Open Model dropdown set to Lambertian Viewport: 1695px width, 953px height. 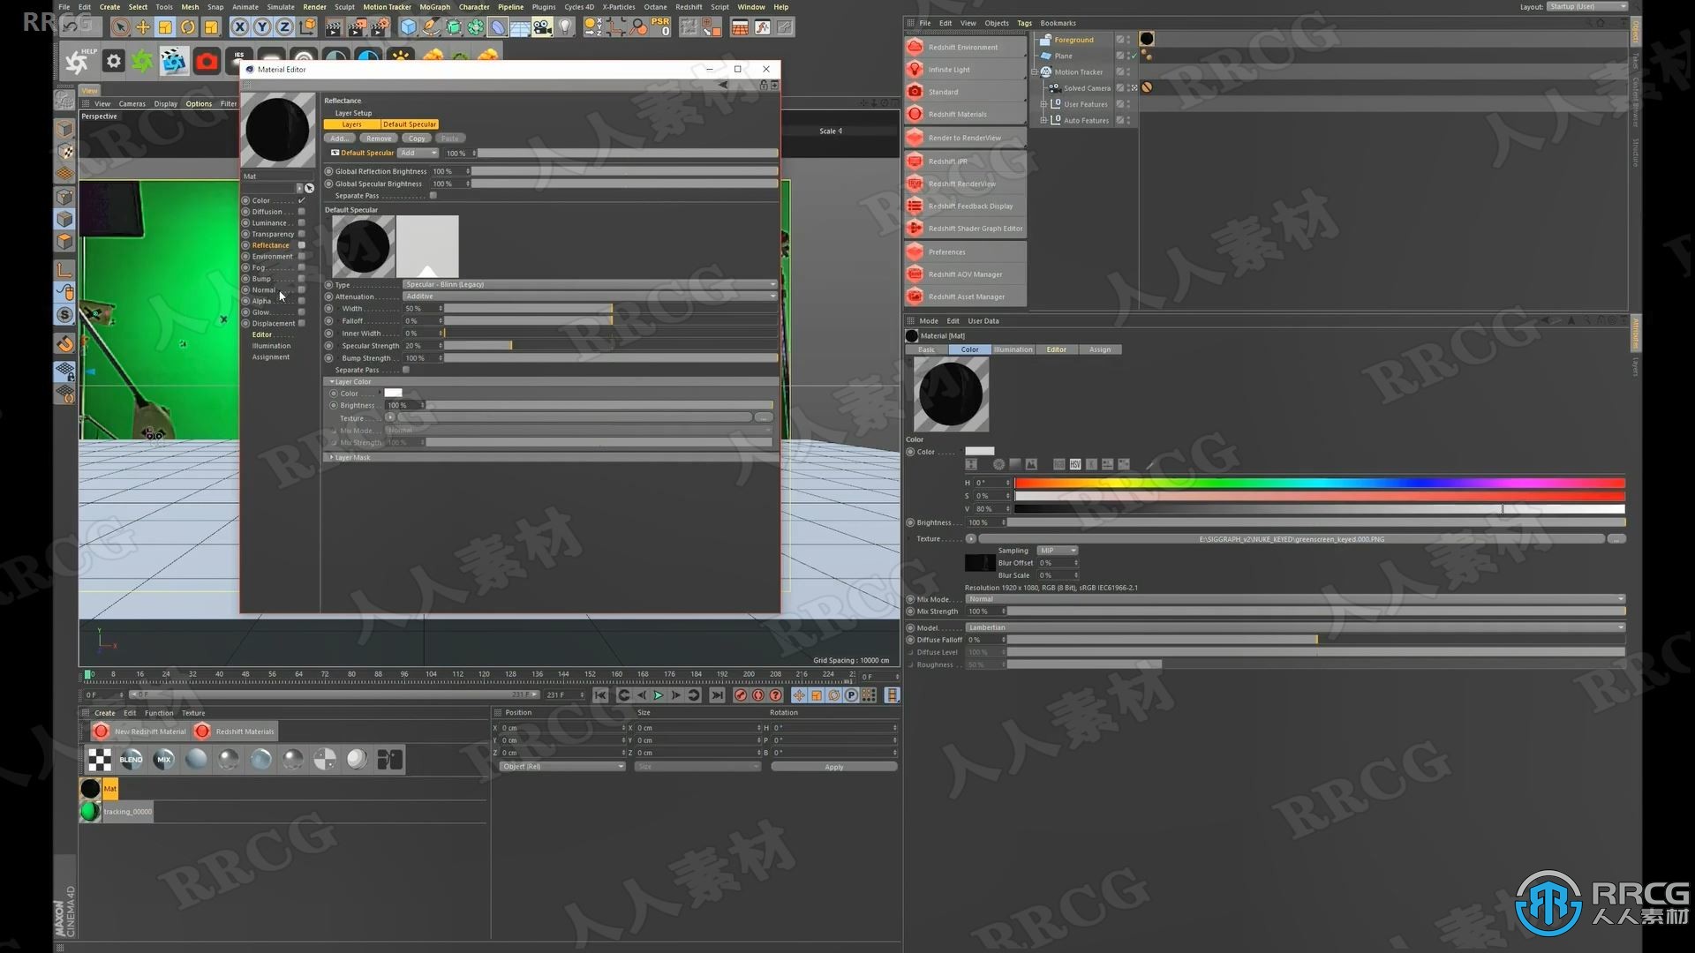pyautogui.click(x=1295, y=627)
